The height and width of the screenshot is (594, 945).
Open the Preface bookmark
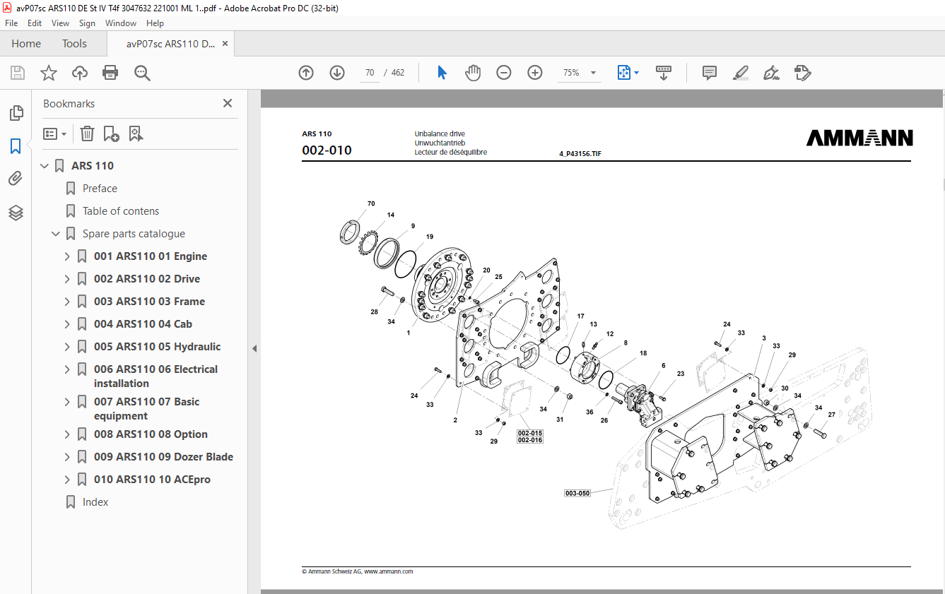point(100,189)
